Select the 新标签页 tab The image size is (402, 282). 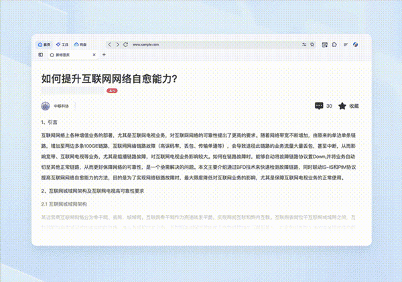coord(67,54)
